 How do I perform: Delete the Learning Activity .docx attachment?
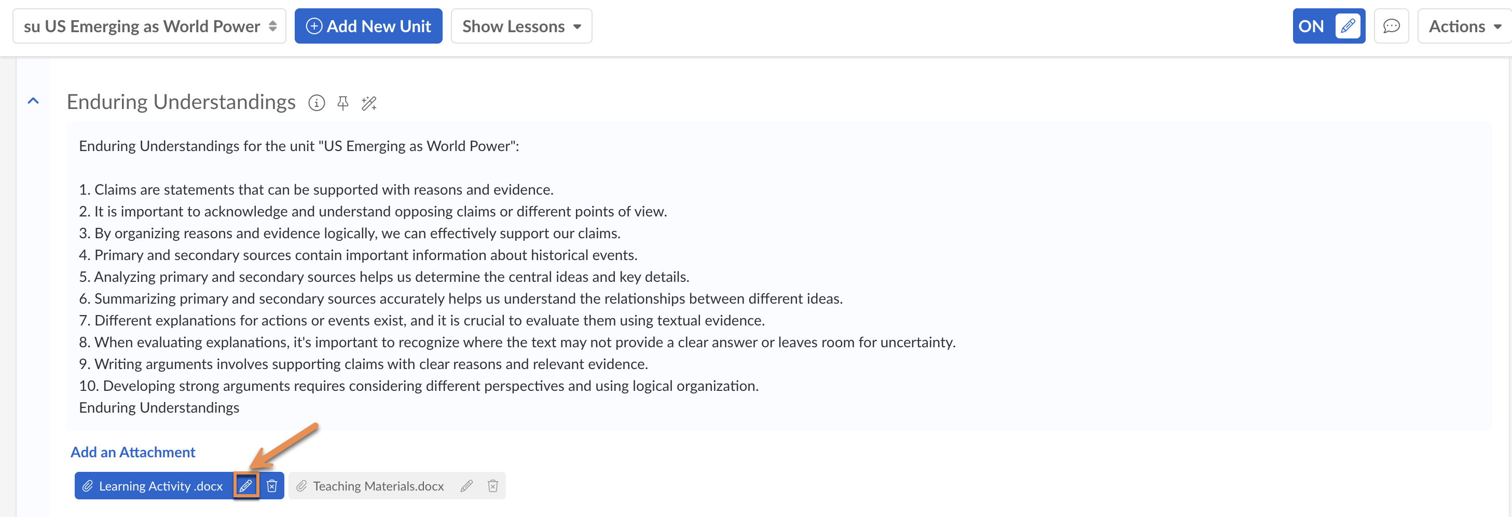[272, 486]
